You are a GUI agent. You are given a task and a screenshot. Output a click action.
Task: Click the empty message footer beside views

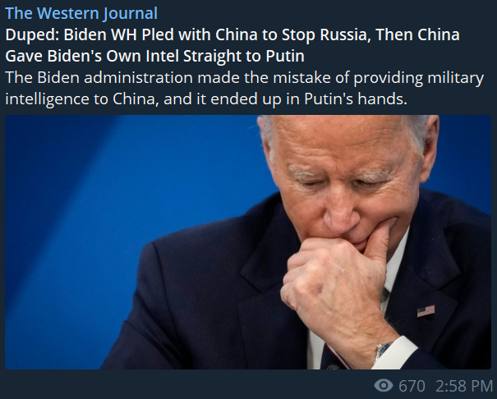click(187, 386)
